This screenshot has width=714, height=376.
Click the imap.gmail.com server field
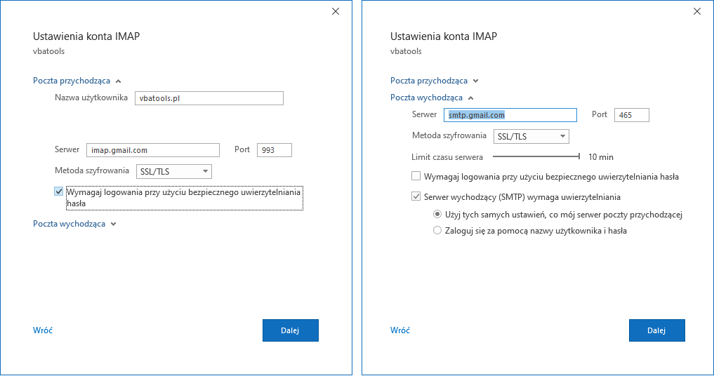tap(153, 150)
